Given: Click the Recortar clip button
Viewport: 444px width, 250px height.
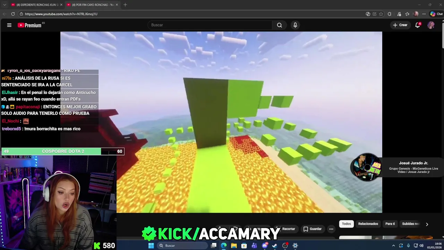Looking at the screenshot, I should [285, 229].
